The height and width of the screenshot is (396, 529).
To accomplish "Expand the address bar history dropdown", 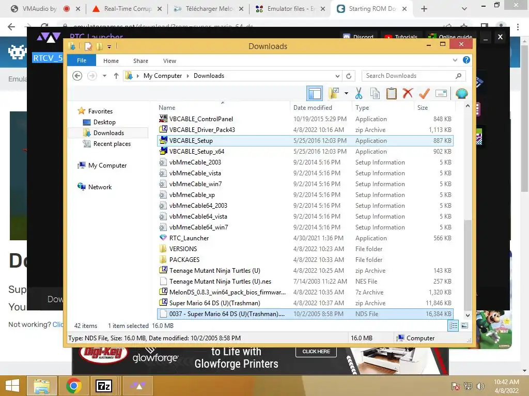I will pyautogui.click(x=337, y=76).
